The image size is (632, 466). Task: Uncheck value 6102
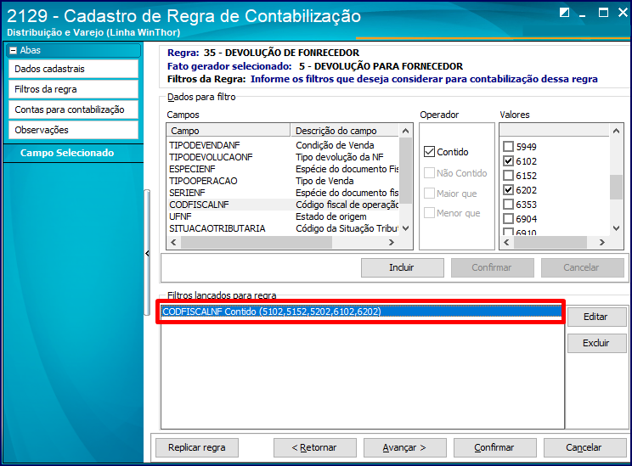[x=508, y=161]
